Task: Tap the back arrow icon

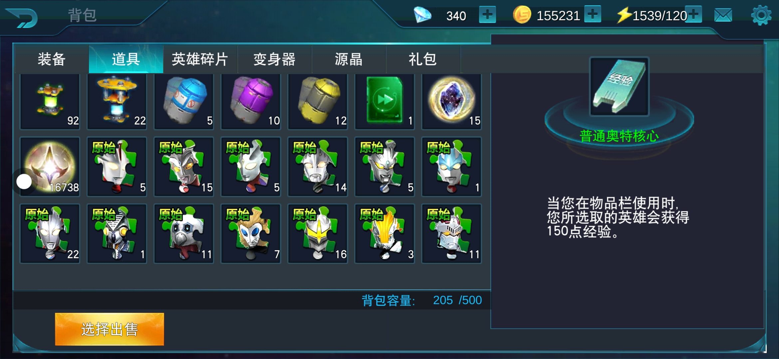Action: [22, 17]
